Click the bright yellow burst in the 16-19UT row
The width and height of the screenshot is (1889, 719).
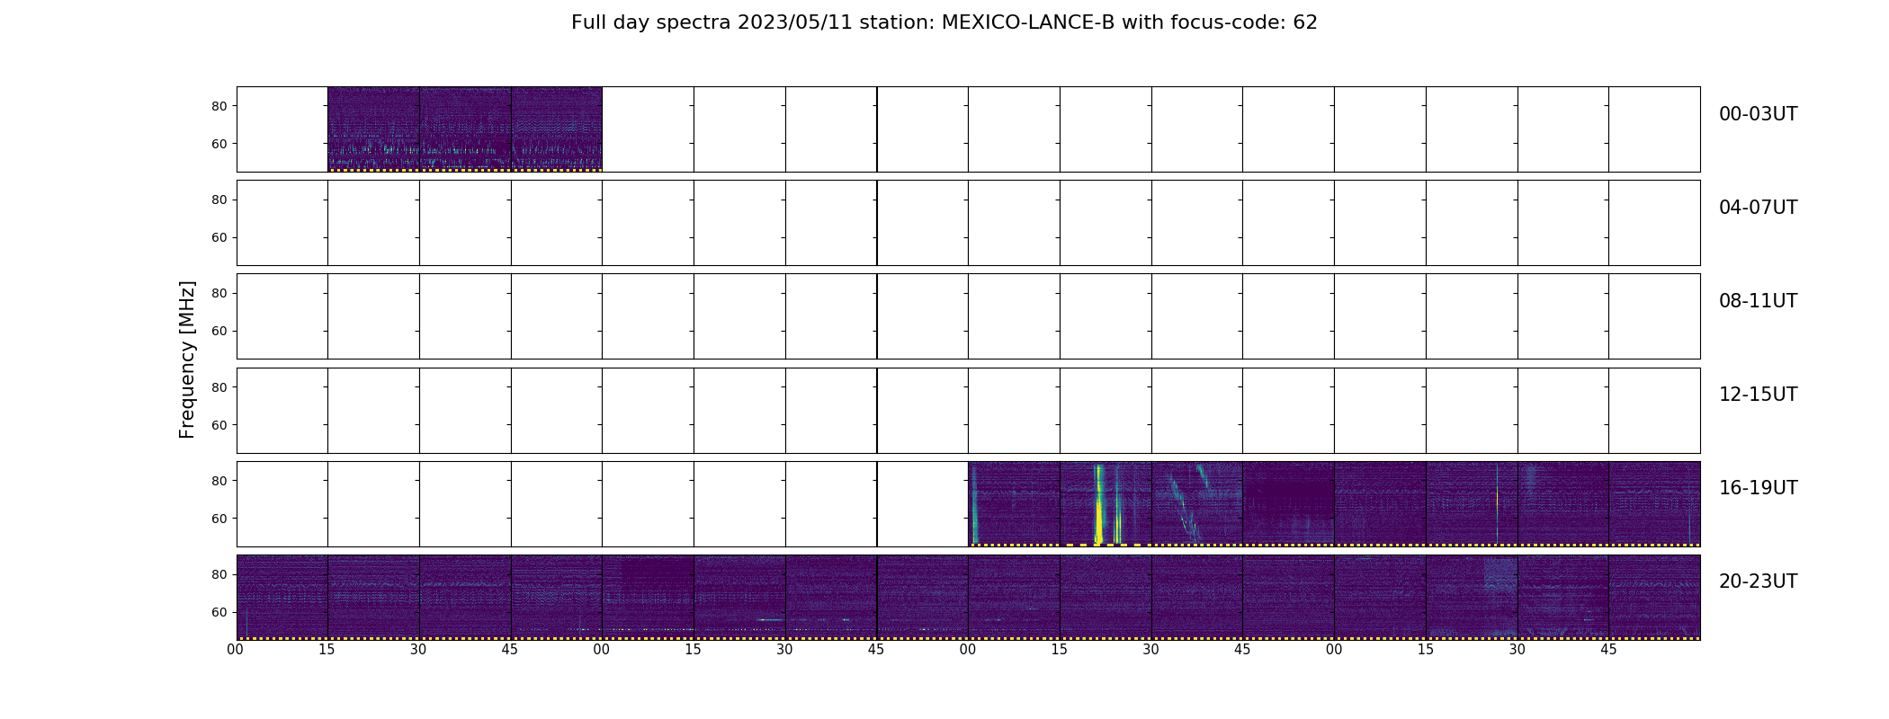click(1098, 505)
